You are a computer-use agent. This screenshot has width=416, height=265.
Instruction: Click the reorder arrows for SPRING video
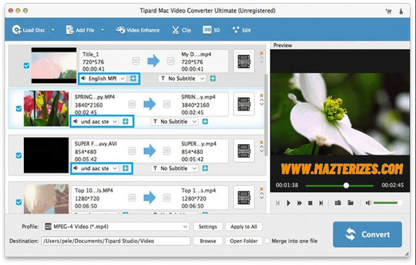(262, 102)
